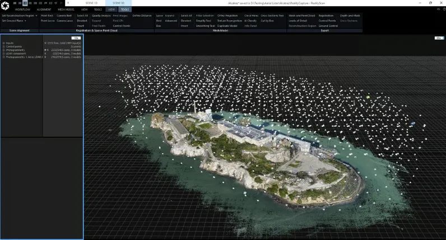Viewport: 446px width, 240px height.
Task: Click the RS icon at top right
Action: (438, 10)
